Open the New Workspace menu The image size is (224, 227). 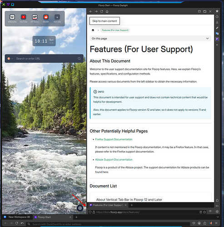coord(17,217)
